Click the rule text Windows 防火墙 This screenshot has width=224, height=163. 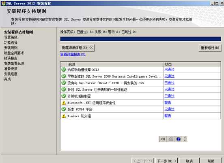coord(79,116)
